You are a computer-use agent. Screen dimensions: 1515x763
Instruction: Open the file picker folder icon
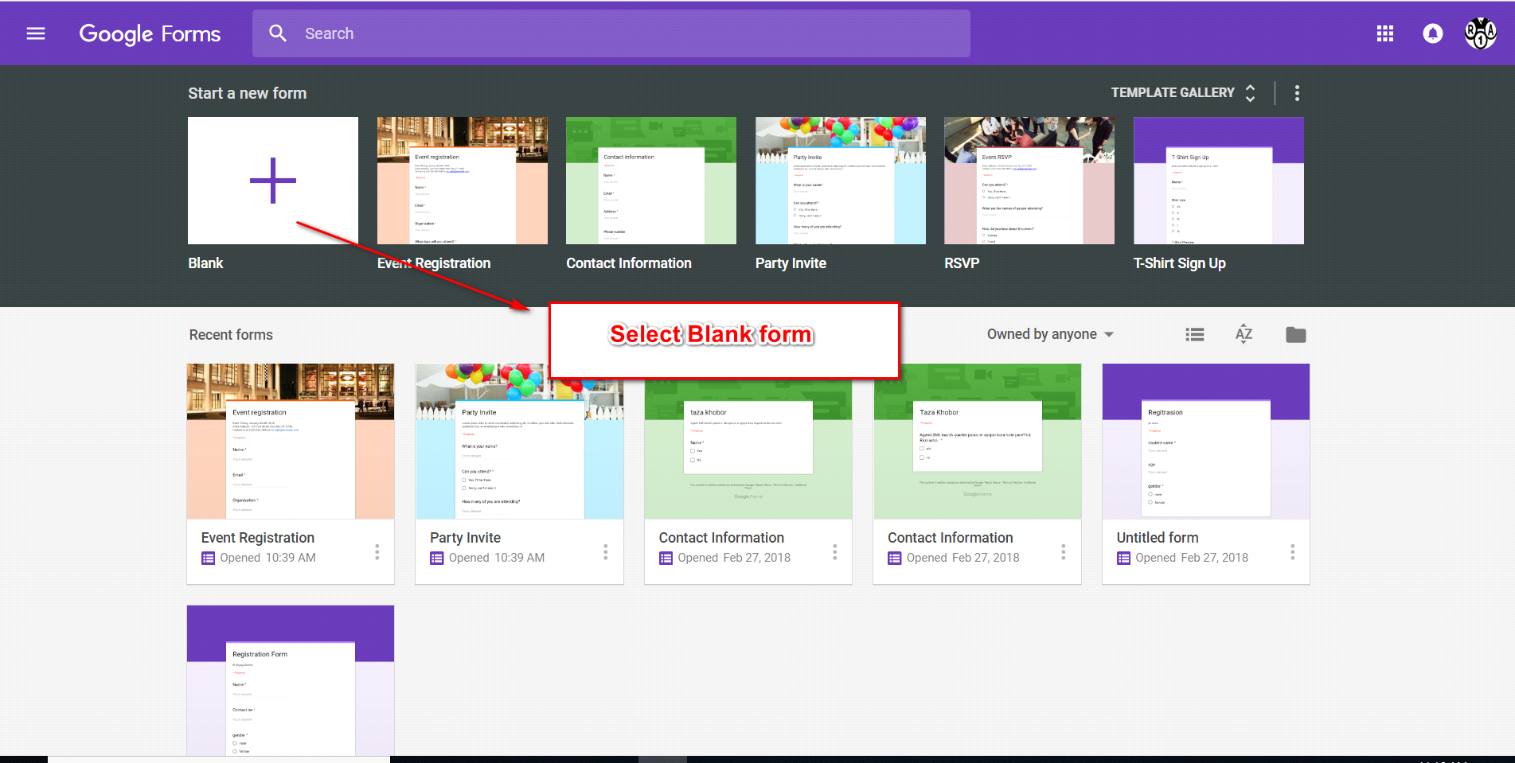(1296, 335)
